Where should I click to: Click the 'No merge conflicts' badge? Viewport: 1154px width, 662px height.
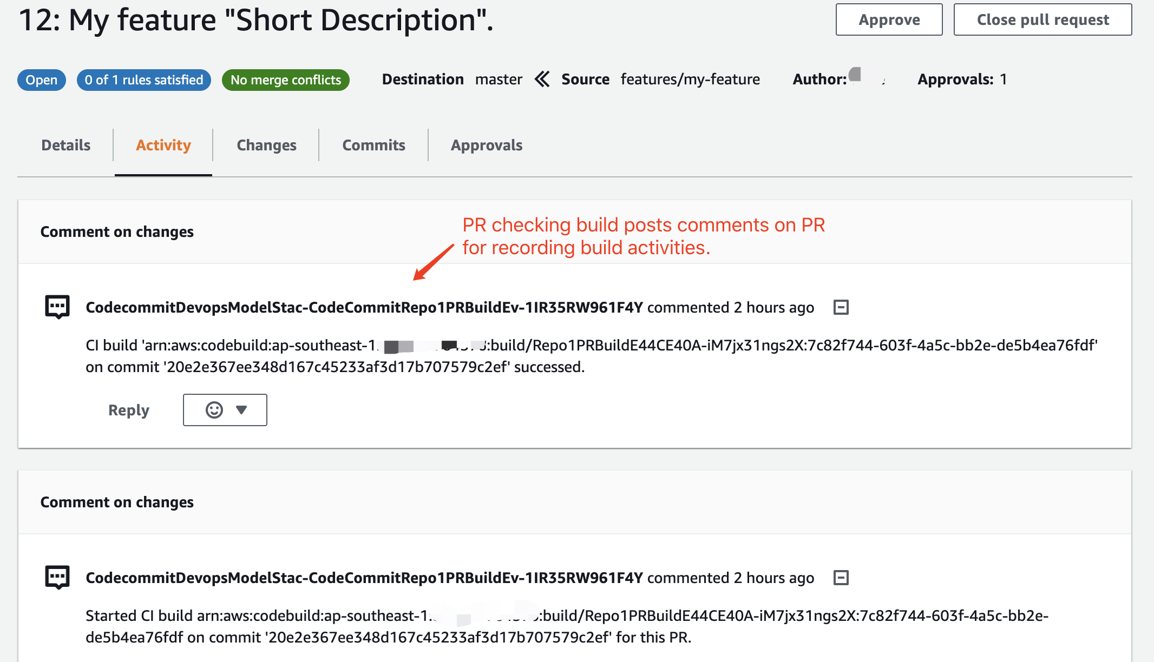tap(285, 80)
